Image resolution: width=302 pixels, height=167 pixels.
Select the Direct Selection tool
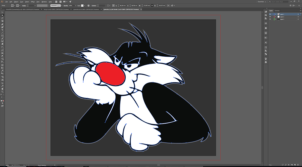2,15
